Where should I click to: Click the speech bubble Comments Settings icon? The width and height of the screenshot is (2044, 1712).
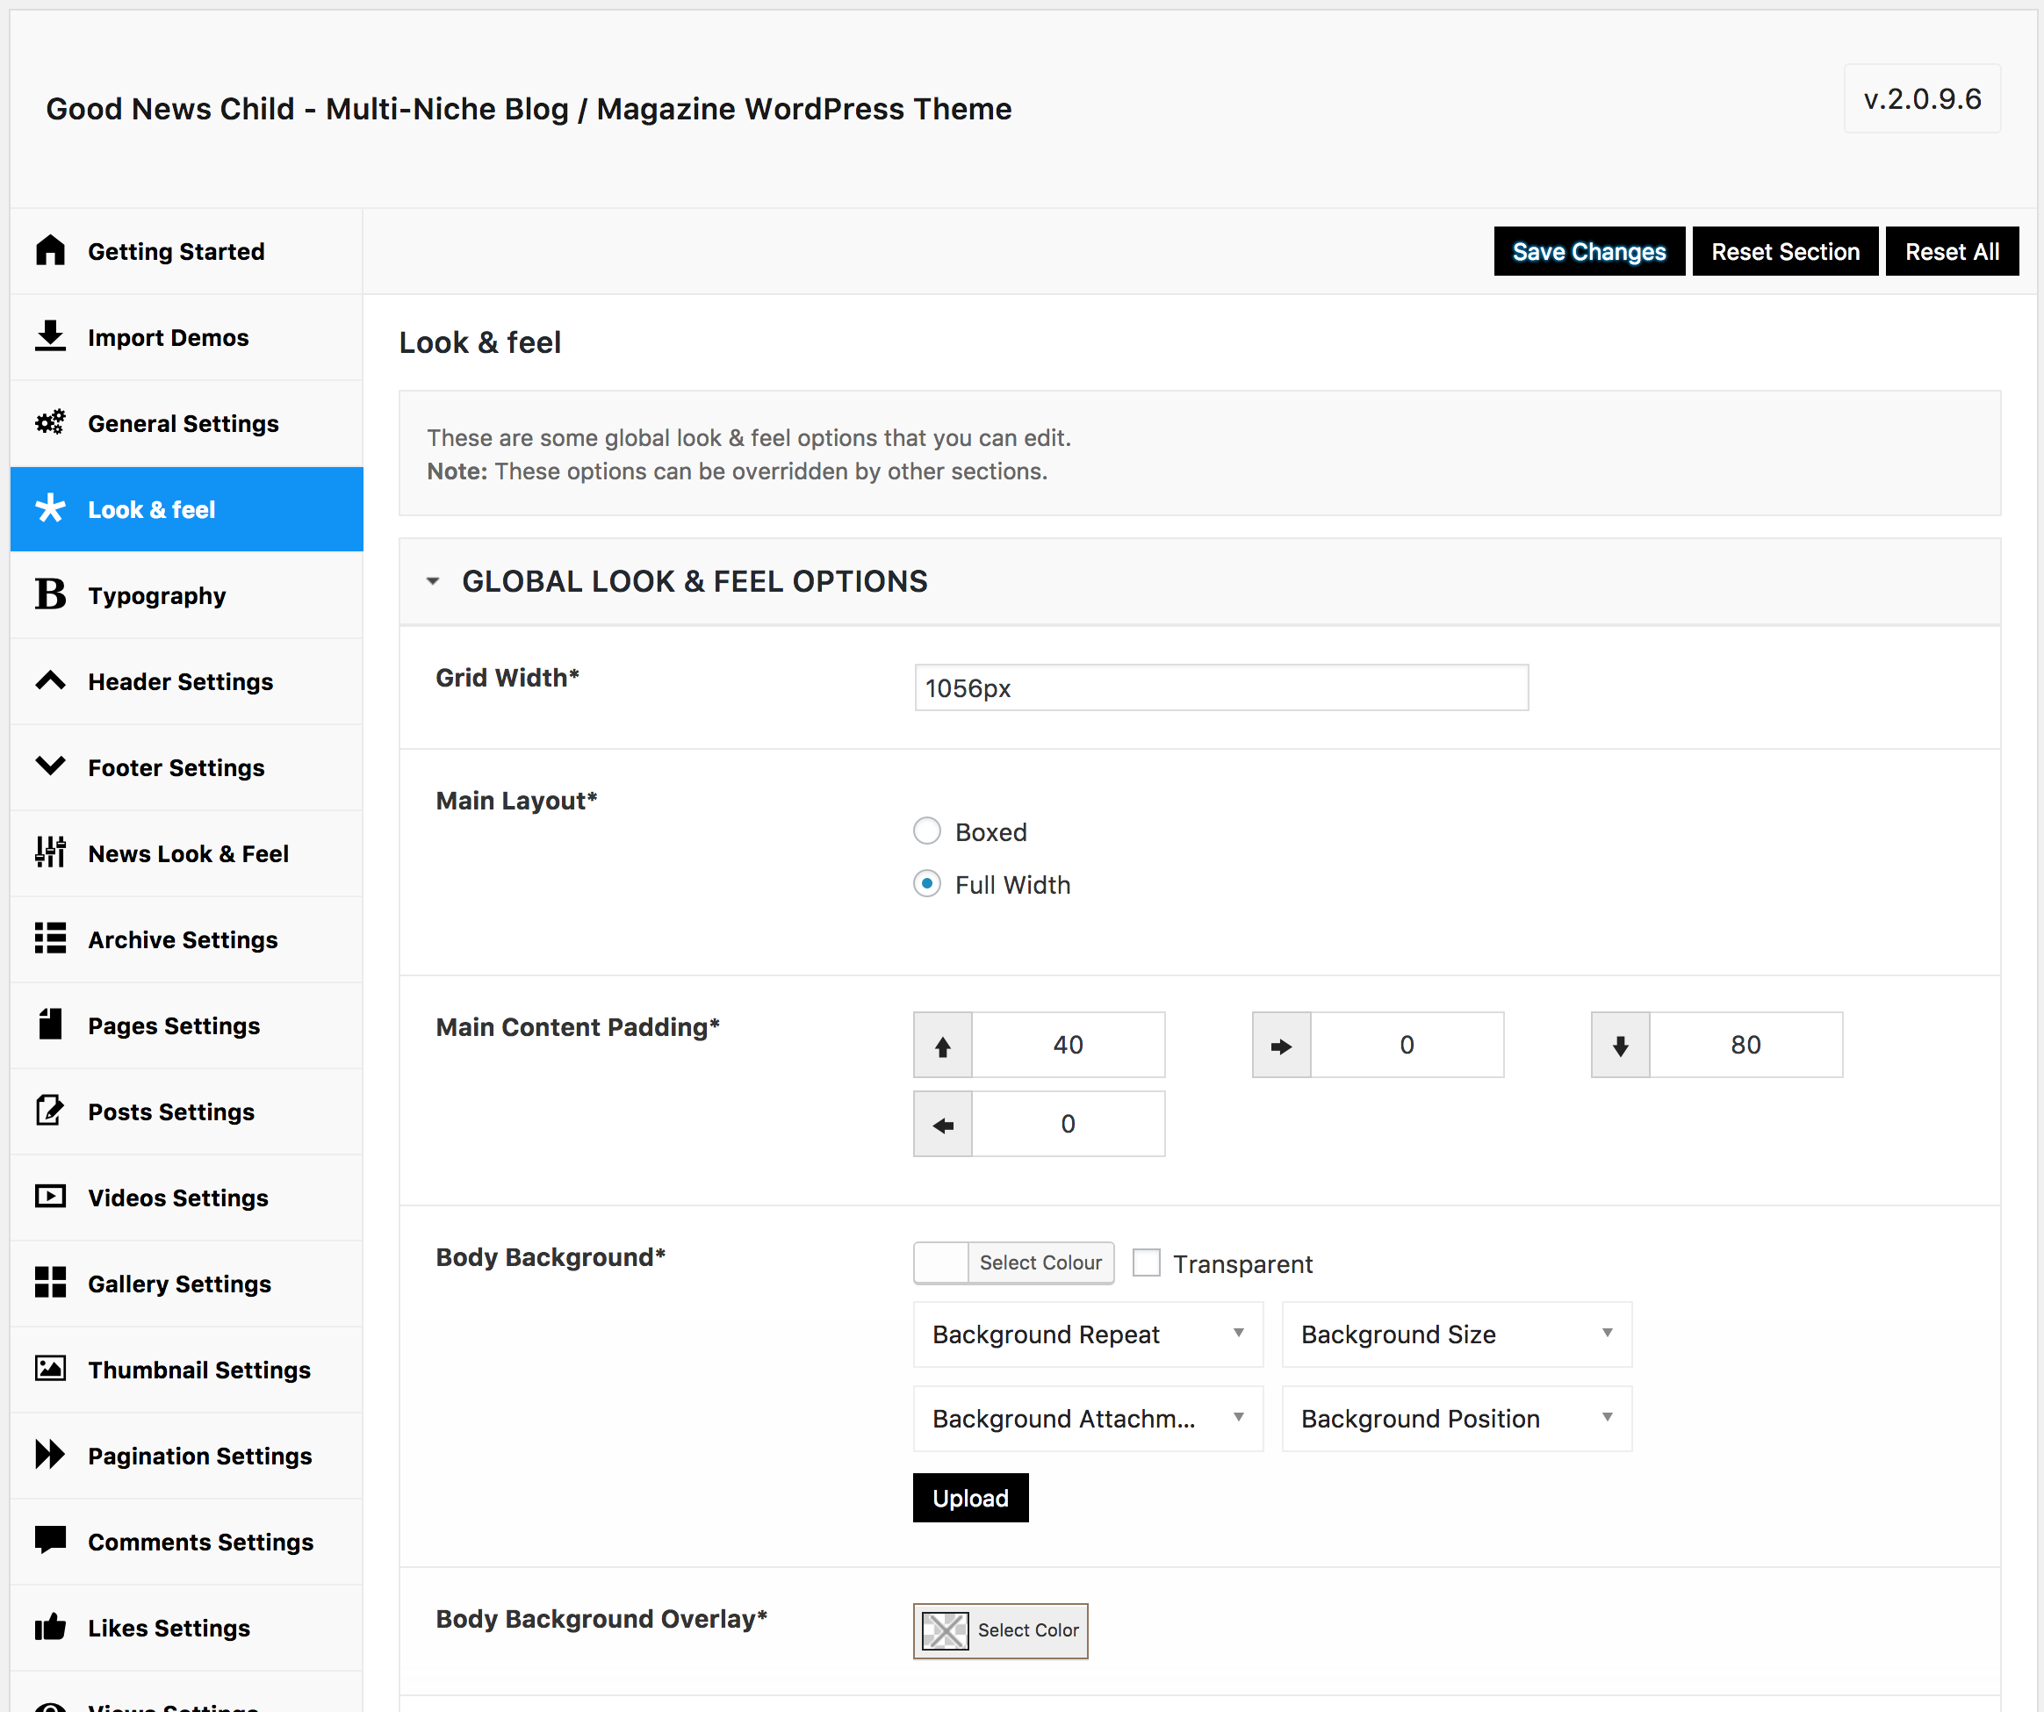(50, 1541)
